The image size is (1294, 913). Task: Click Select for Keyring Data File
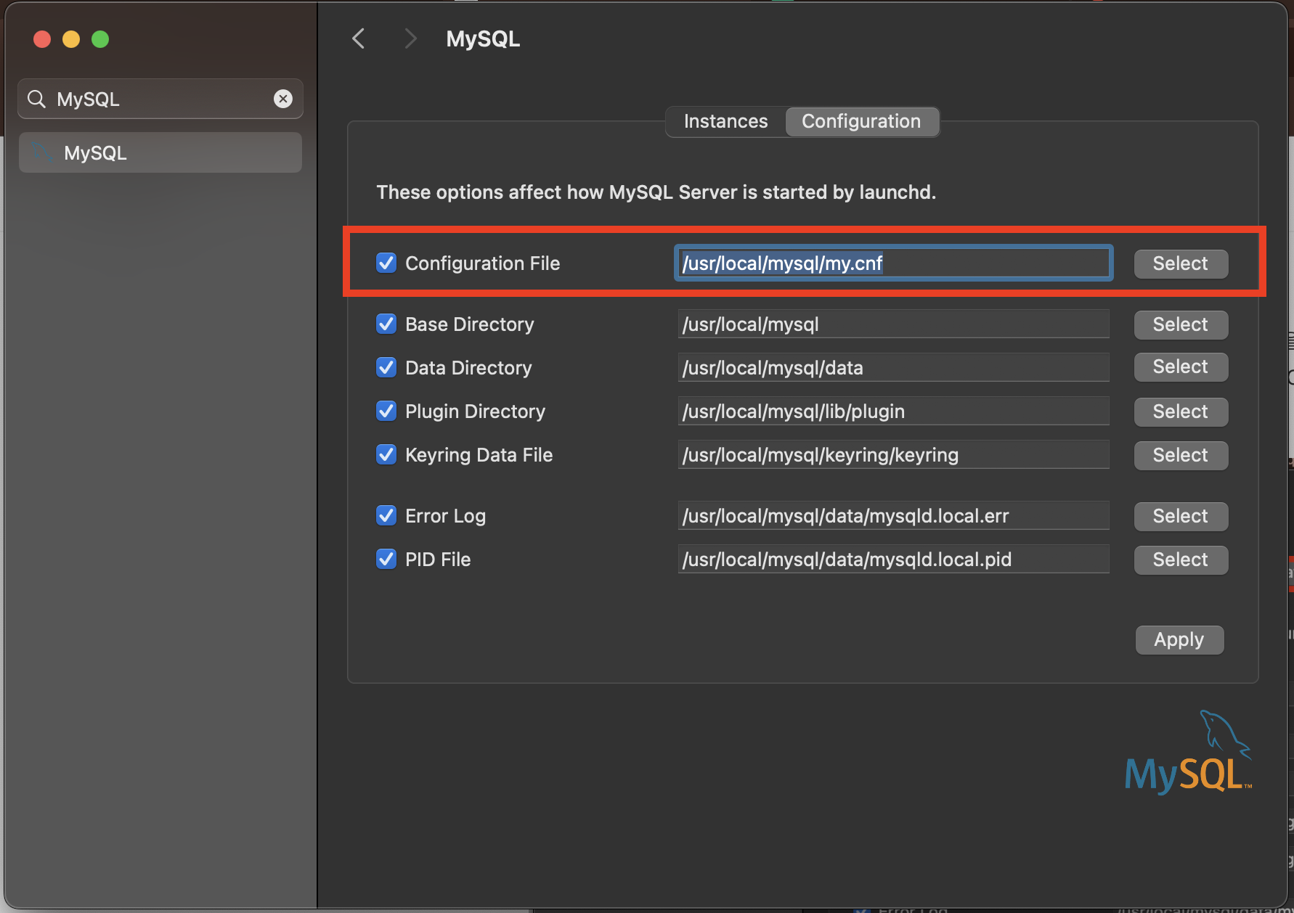click(1181, 455)
